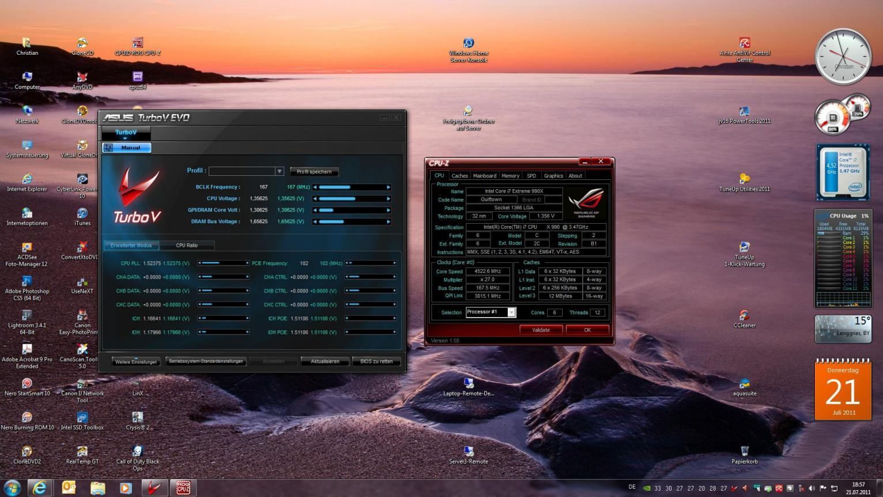Open Windows Explorer folder from taskbar
The height and width of the screenshot is (497, 883).
[98, 488]
